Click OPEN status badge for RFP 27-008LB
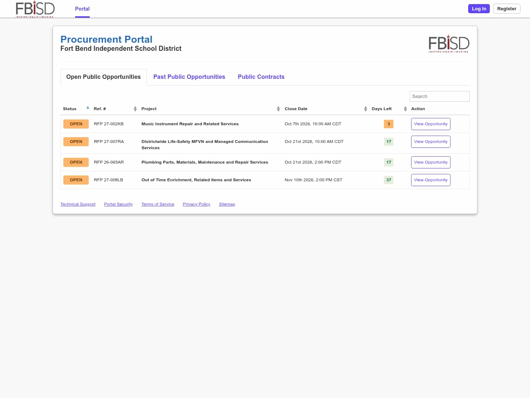The height and width of the screenshot is (398, 530). (76, 180)
